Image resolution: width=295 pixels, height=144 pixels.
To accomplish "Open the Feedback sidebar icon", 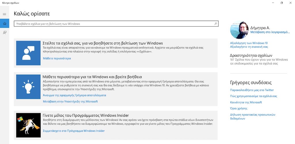I will coord(4,33).
